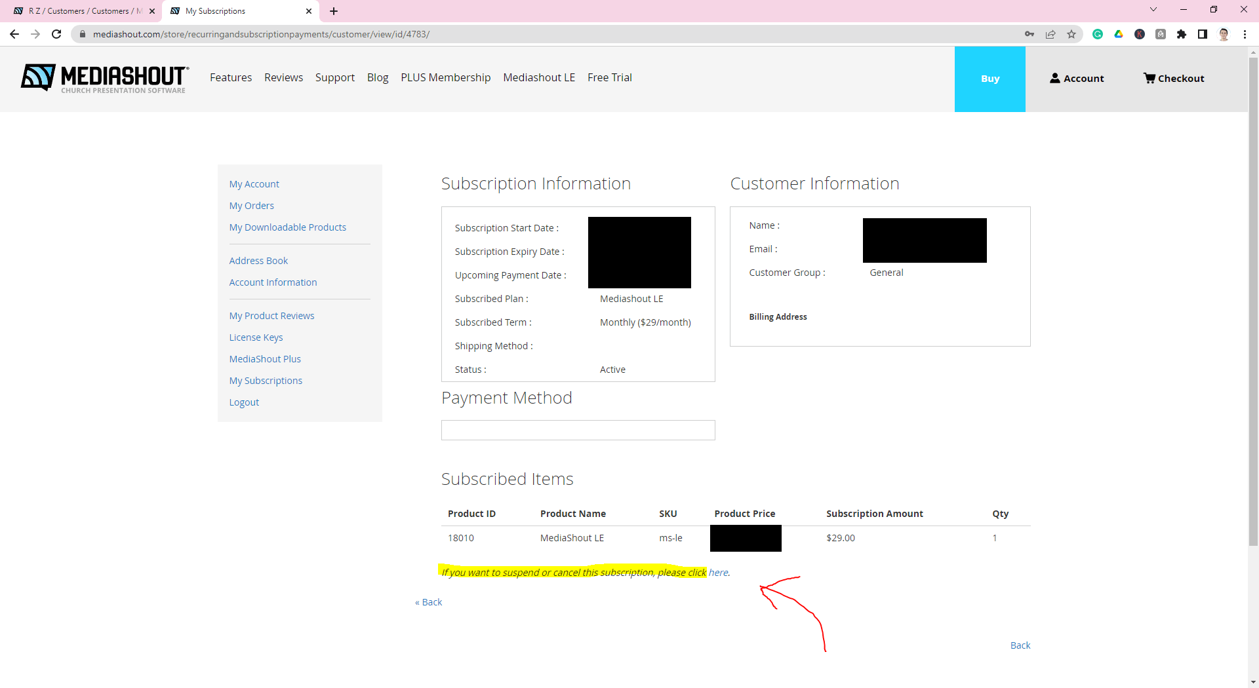Open saved passwords key icon
Viewport: 1259px width, 688px height.
coord(1029,34)
